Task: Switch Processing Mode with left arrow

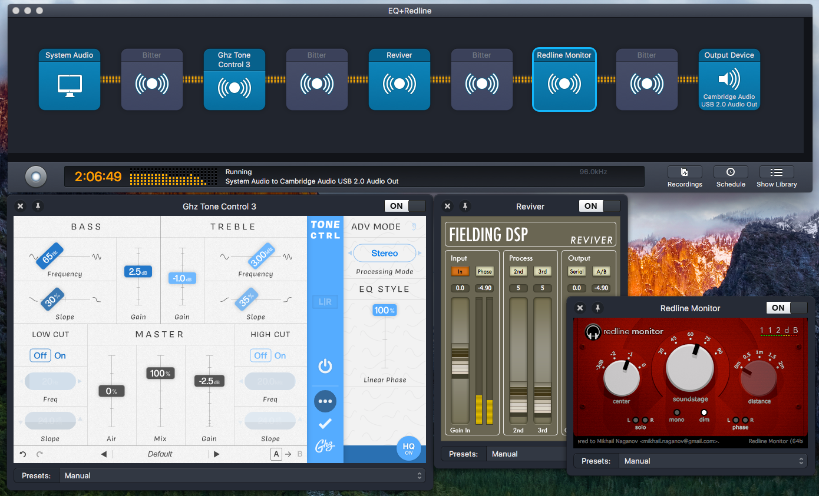Action: [349, 253]
